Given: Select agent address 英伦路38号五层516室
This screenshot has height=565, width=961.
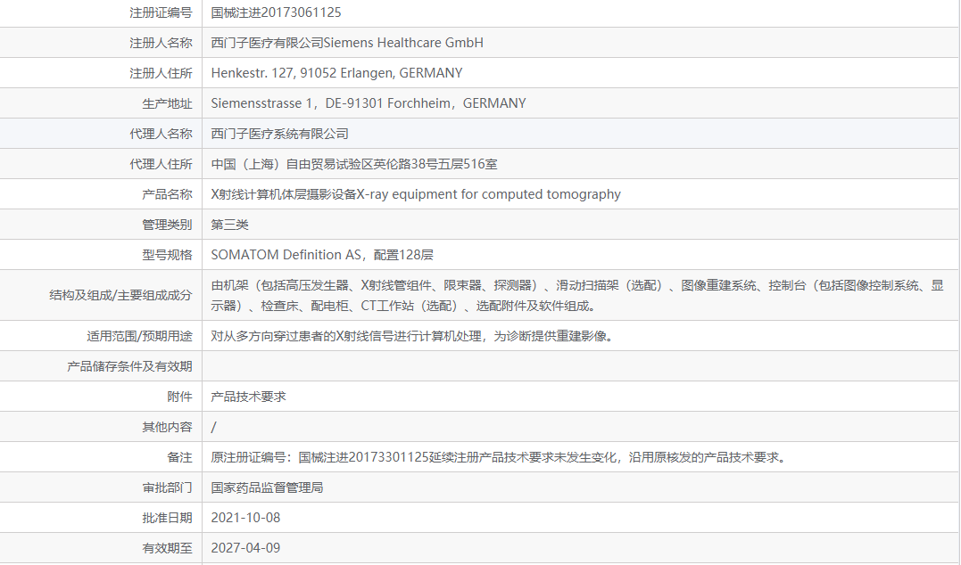Looking at the screenshot, I should 354,164.
